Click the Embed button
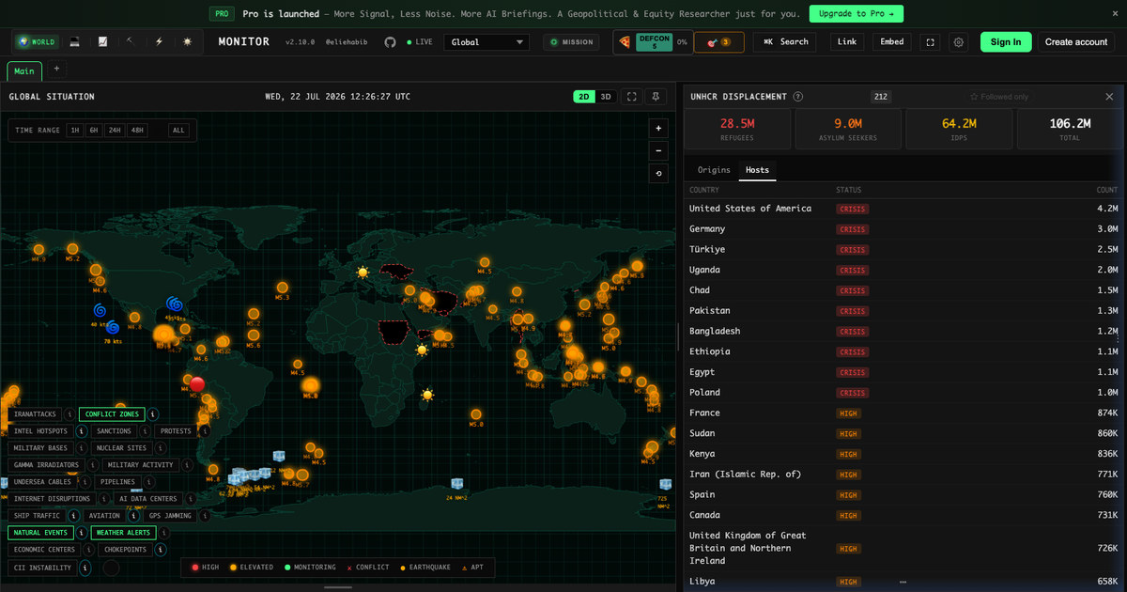The image size is (1127, 592). tap(891, 42)
